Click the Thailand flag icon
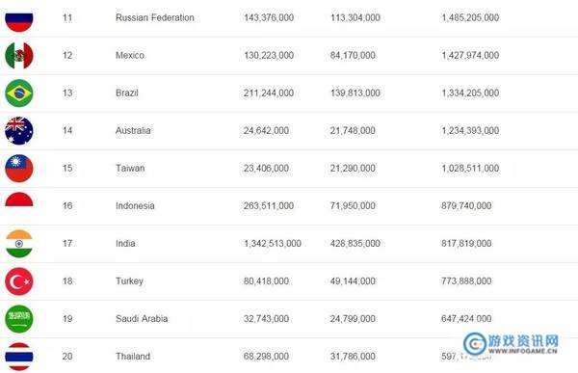 click(x=19, y=357)
